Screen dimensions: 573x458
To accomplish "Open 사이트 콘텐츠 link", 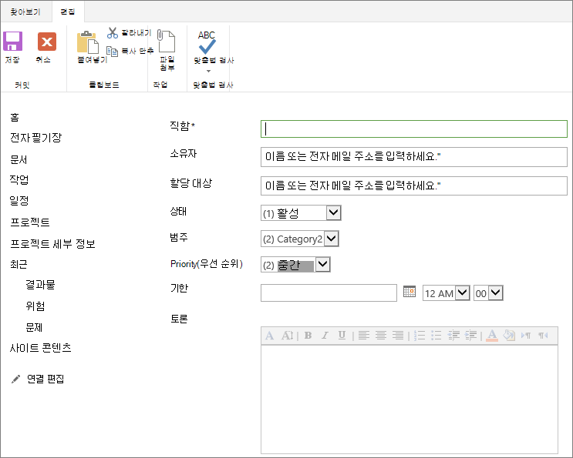I will point(41,348).
